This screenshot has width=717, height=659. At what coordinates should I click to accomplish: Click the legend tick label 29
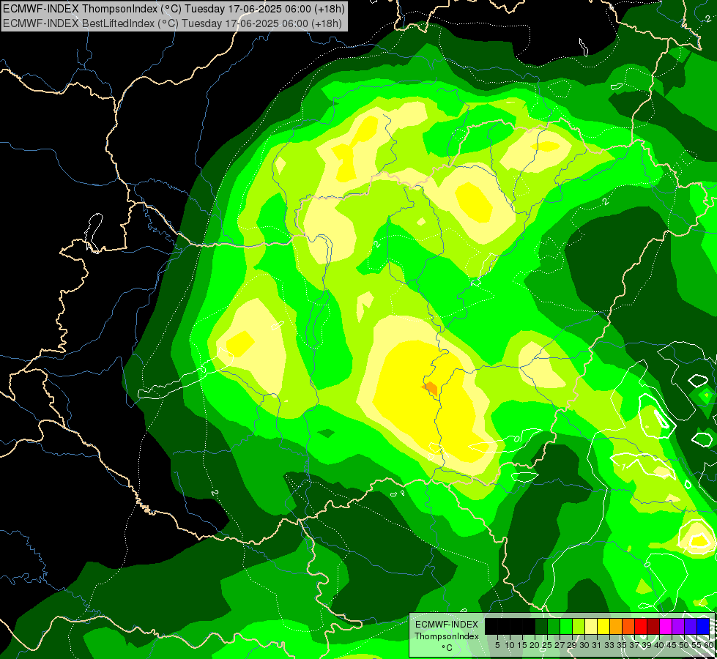572,645
